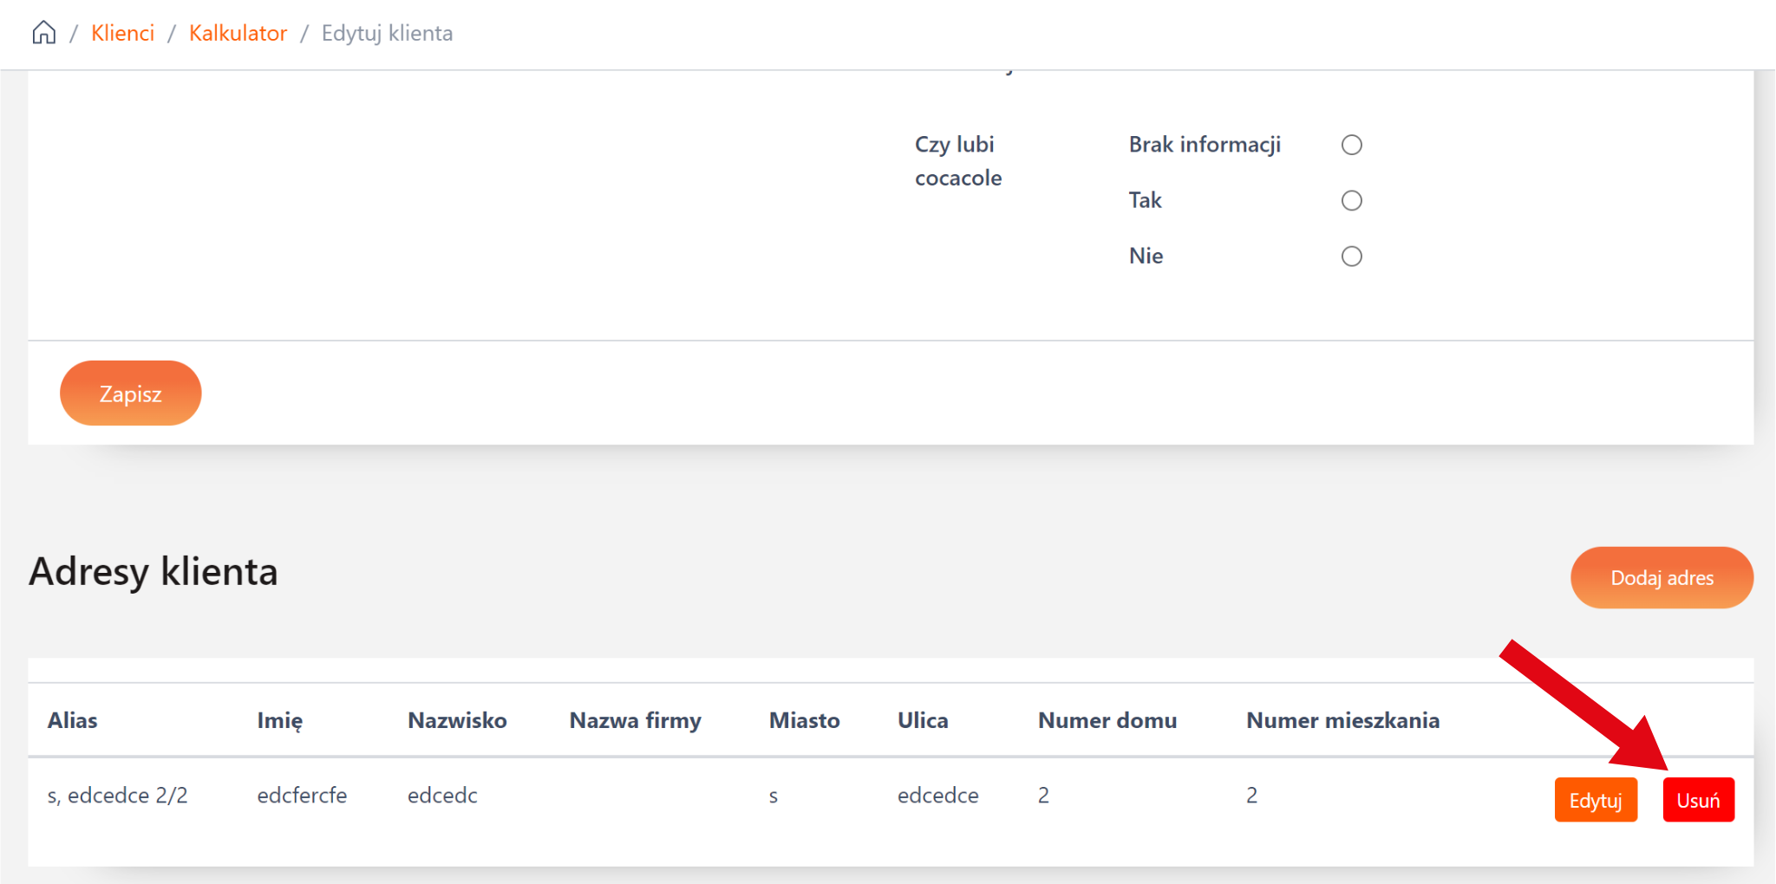
Task: Select the 'Nie' radio button
Action: [1351, 256]
